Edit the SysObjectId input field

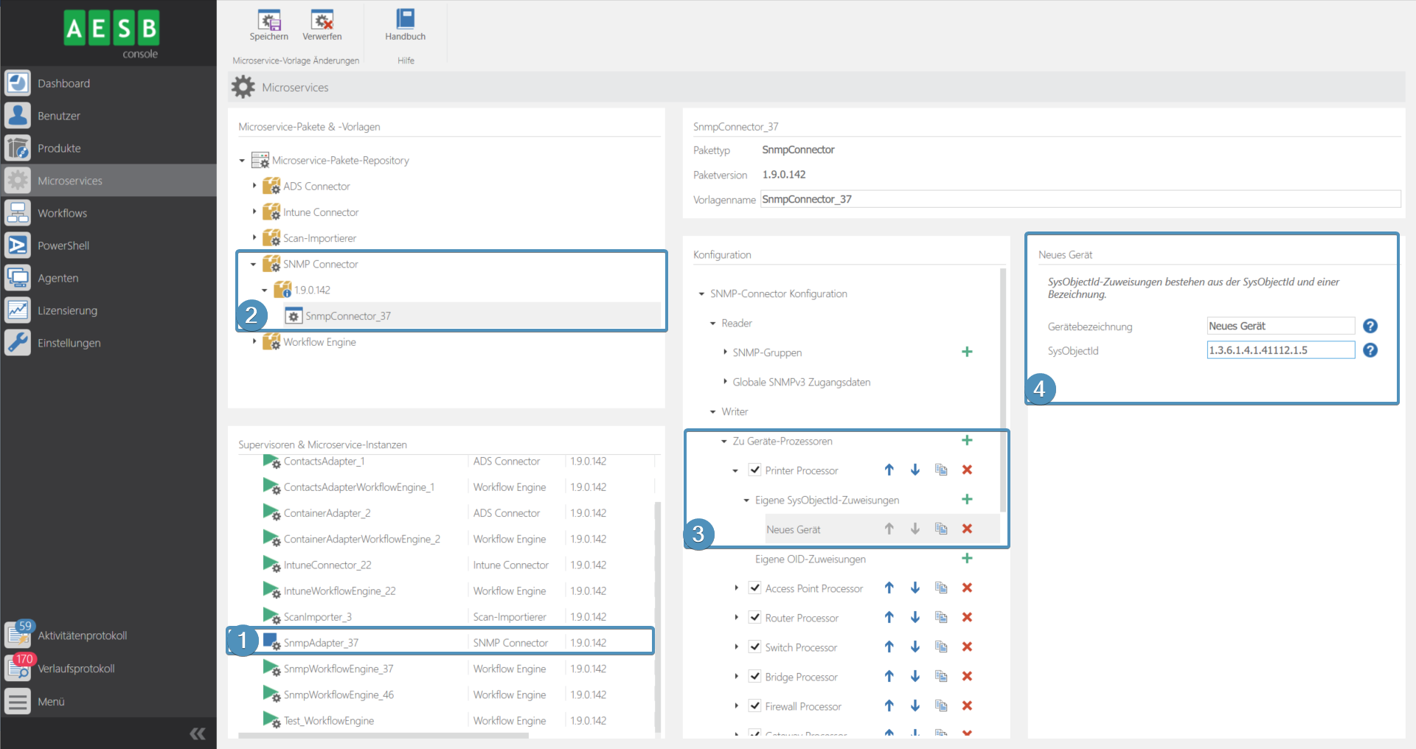(1280, 350)
